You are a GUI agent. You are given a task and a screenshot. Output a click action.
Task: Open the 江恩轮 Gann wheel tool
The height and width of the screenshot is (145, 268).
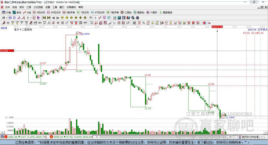coord(126,12)
